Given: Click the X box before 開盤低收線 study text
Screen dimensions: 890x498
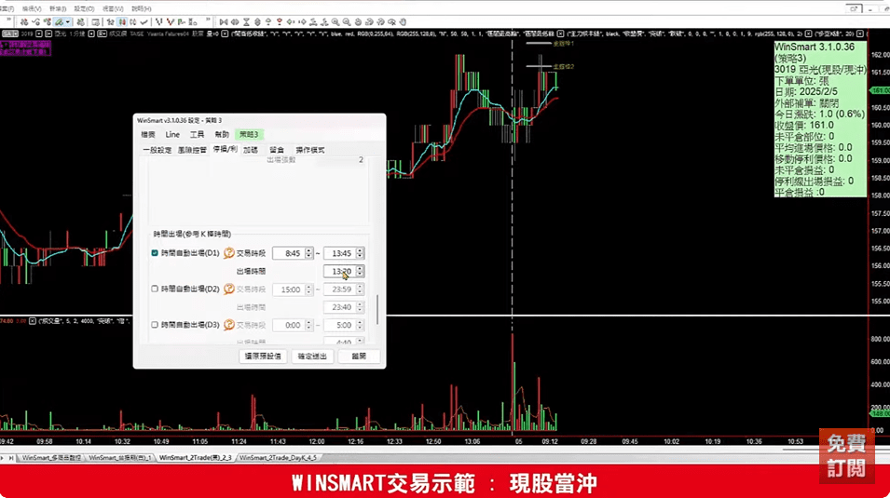Looking at the screenshot, I should tap(225, 34).
